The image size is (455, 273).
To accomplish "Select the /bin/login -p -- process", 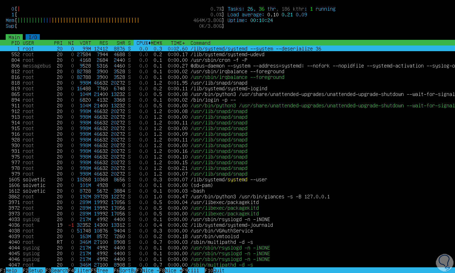I will (x=227, y=100).
